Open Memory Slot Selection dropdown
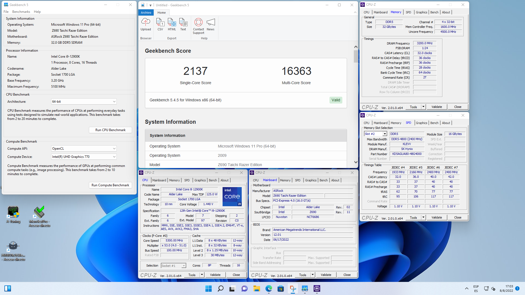This screenshot has width=525, height=295. [x=375, y=134]
